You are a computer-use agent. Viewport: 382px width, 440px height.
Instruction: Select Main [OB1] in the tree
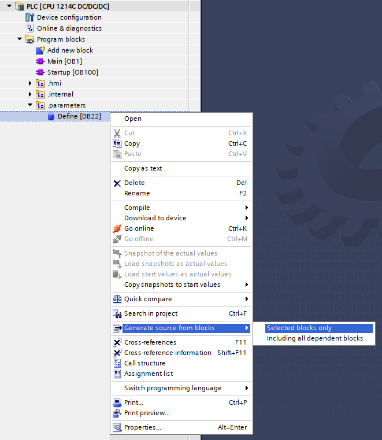point(65,61)
